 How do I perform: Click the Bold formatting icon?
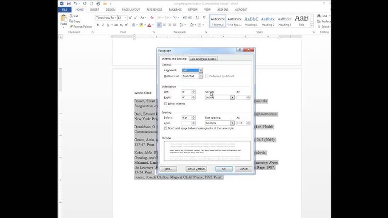[98, 25]
